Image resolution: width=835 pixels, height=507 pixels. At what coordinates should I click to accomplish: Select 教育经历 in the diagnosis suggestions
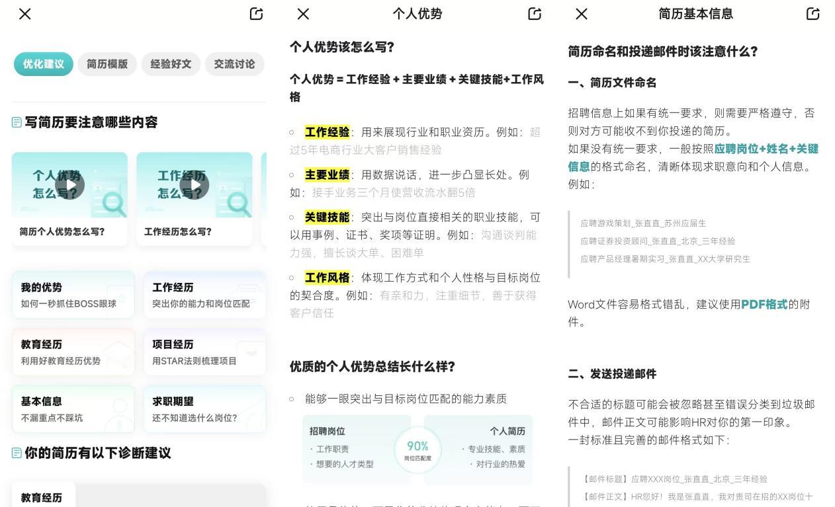42,497
